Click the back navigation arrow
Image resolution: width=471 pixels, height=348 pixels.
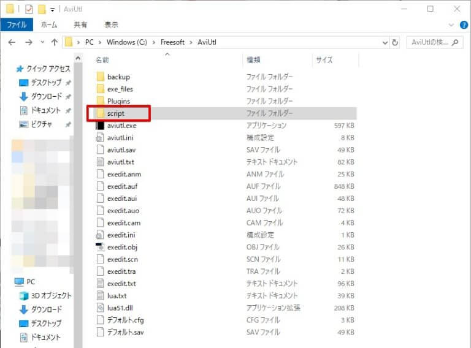point(12,42)
